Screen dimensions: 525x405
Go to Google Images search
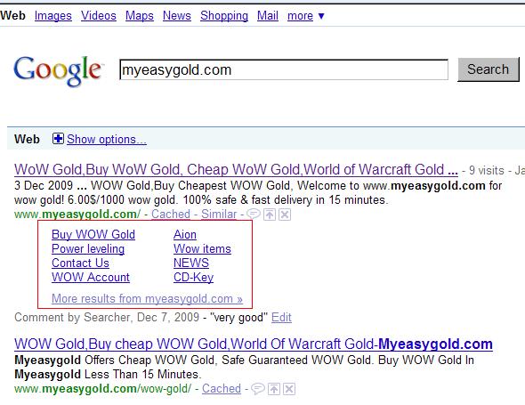coord(52,16)
